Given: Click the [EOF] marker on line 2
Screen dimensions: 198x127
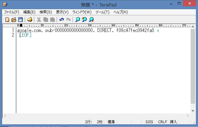Looking at the screenshot, I should click(x=25, y=35).
